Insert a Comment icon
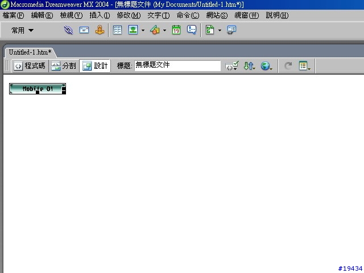Viewport: 364px width, 273px height. (192, 30)
